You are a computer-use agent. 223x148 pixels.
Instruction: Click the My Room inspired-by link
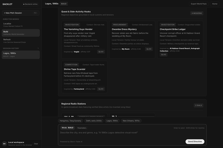126,49
